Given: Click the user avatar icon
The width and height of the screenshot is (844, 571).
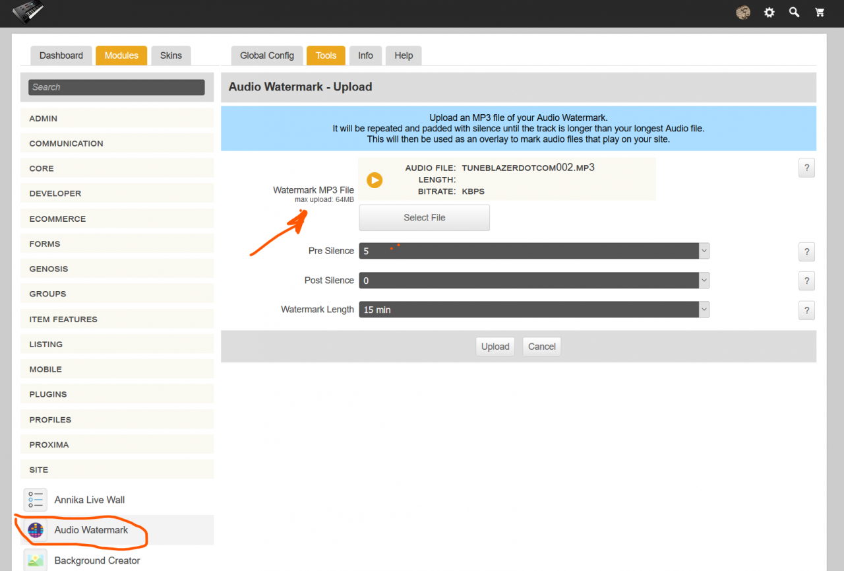Looking at the screenshot, I should [x=743, y=13].
